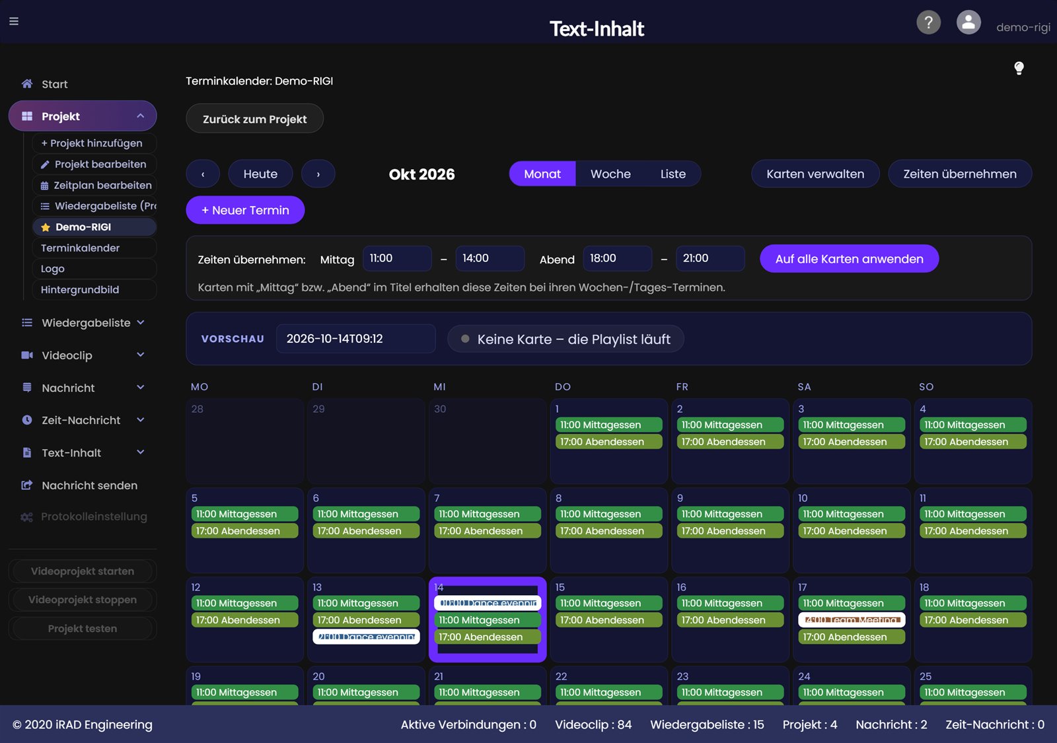The width and height of the screenshot is (1057, 743).
Task: Click the Vorschau datetime input field
Action: tap(356, 339)
